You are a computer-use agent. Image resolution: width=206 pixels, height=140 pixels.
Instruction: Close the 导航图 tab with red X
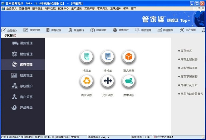(15, 36)
